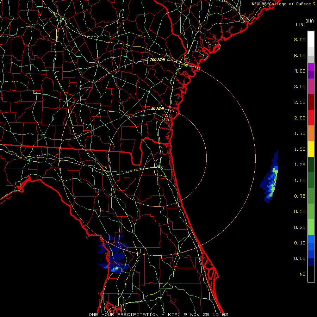Click the 2.00 legend label
This screenshot has height=317, width=317.
(x=300, y=118)
